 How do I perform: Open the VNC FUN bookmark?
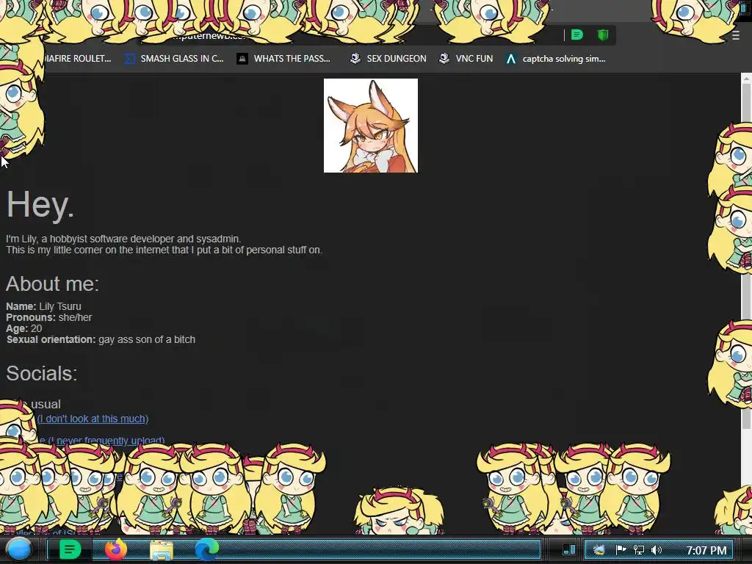(x=466, y=59)
